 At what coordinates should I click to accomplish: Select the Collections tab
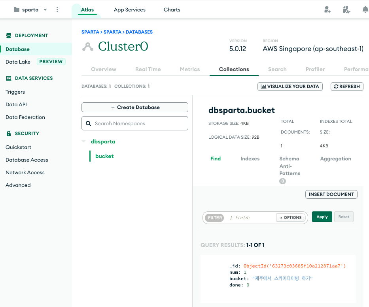[x=234, y=70]
